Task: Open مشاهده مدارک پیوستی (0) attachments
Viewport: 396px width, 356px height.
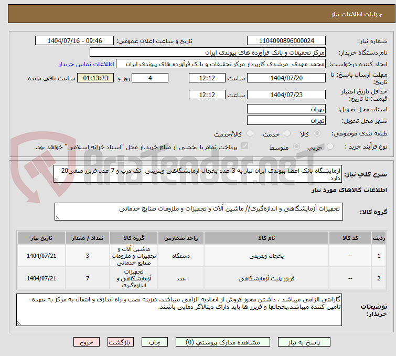Action: click(228, 342)
